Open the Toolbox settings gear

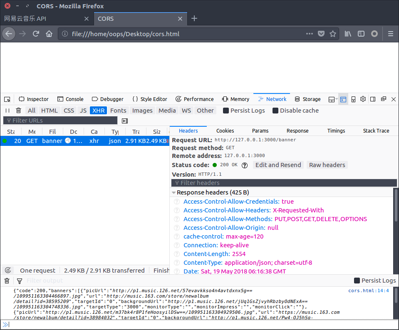[363, 99]
